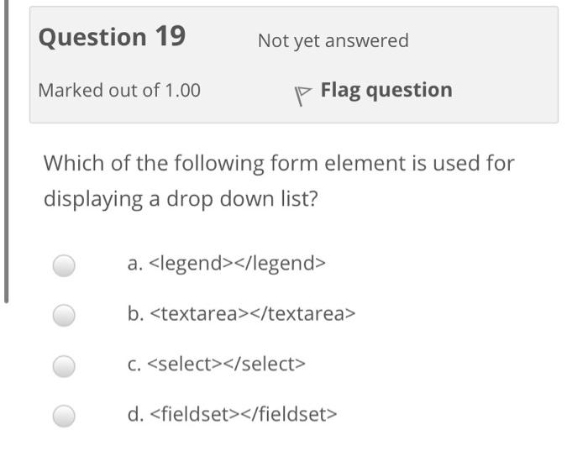Click the Question 19 heading

coord(112,37)
